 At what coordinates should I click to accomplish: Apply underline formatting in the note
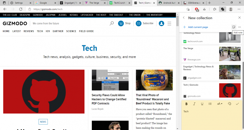click(202, 104)
